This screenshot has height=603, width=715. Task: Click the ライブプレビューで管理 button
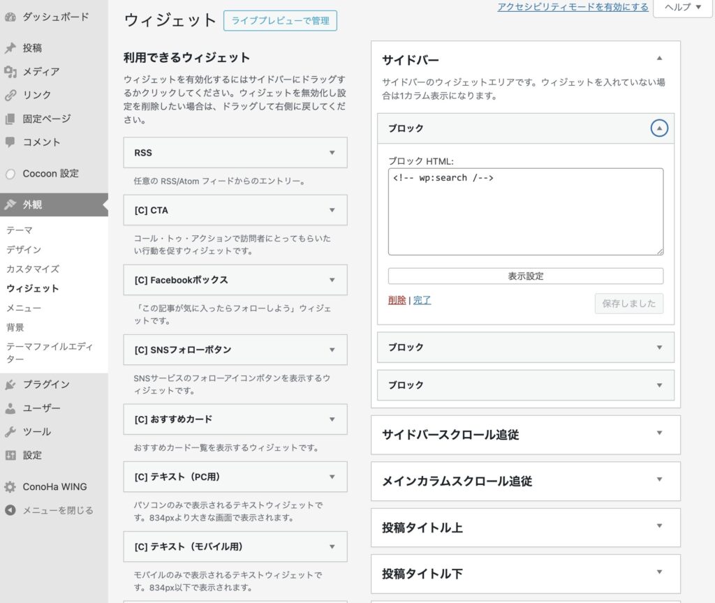280,21
